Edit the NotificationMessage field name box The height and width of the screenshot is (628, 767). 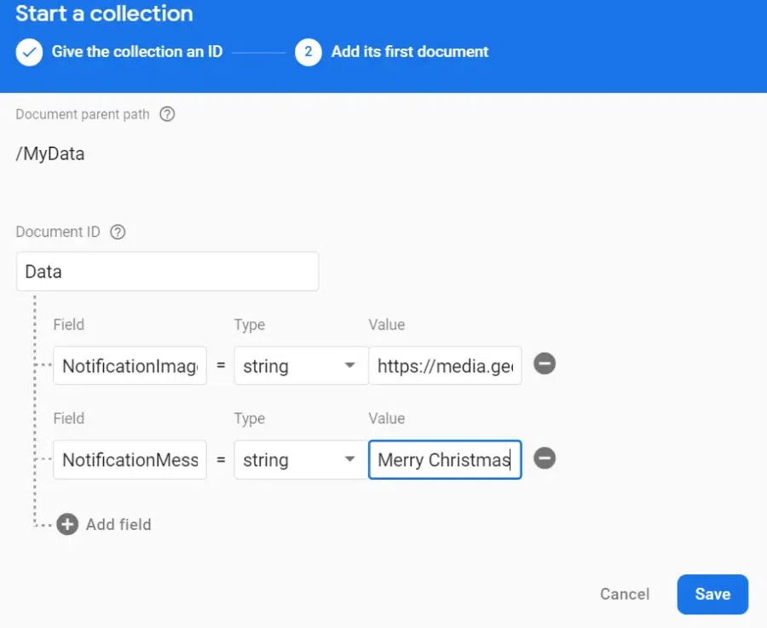pyautogui.click(x=130, y=460)
